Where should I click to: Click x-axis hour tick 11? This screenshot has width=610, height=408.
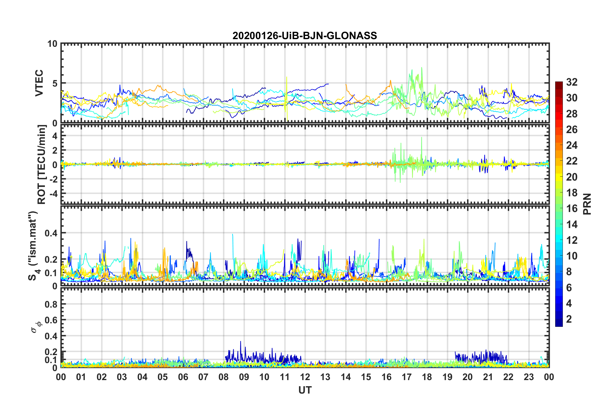click(x=285, y=377)
